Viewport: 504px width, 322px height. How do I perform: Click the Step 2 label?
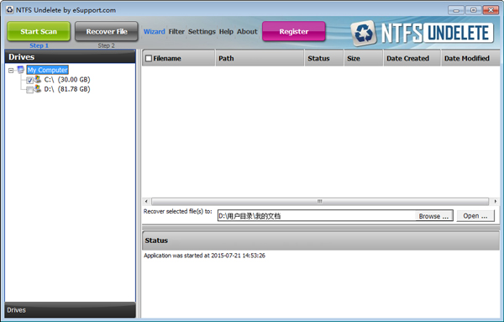106,45
